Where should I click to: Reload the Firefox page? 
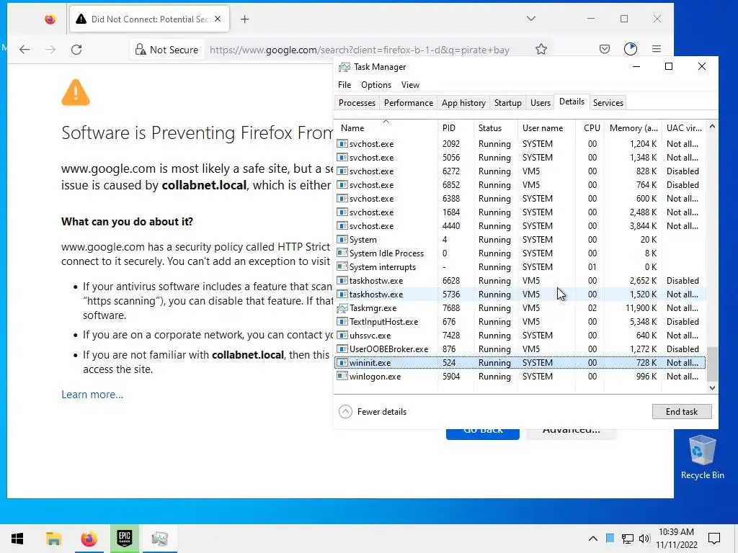76,50
